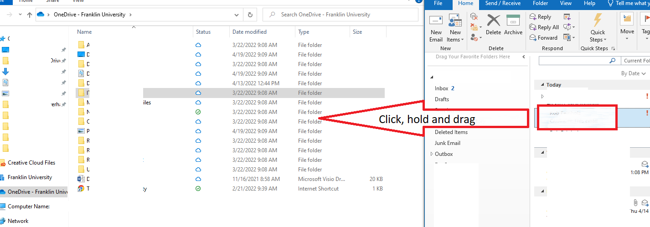
Task: Click the green synced status on Internet Shortcut row
Action: (x=198, y=189)
